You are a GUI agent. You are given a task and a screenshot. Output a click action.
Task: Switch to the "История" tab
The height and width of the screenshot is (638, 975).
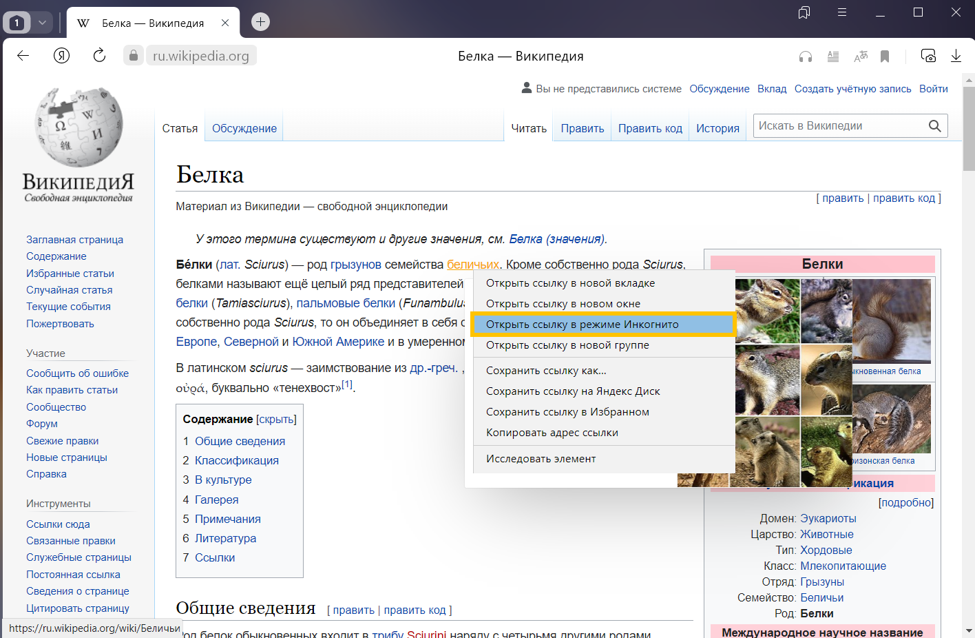(x=717, y=128)
